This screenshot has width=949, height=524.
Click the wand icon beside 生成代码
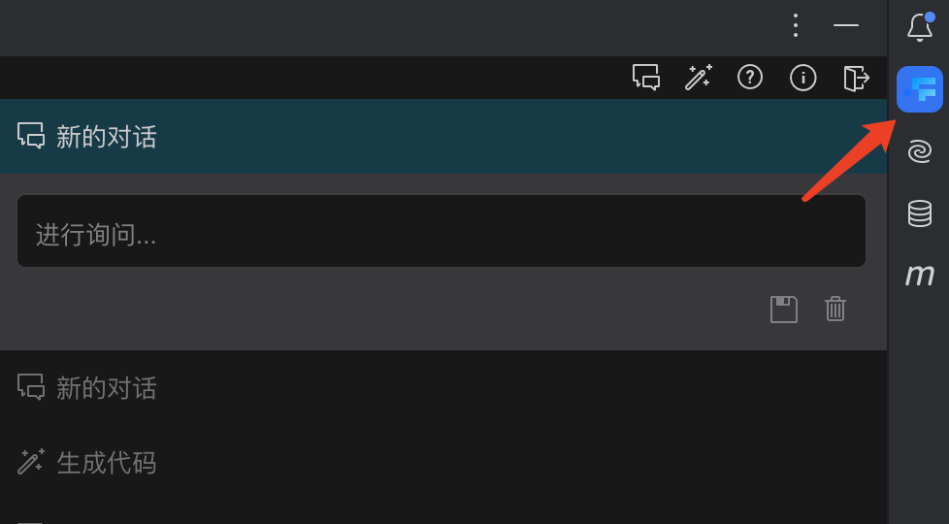[31, 462]
